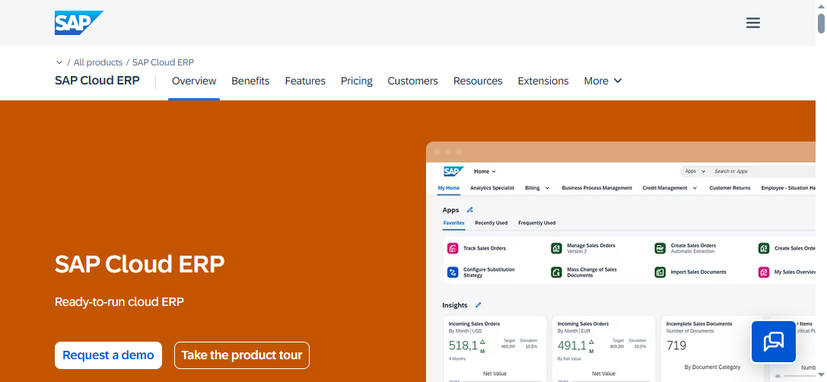Open the hamburger menu
This screenshot has width=827, height=382.
point(752,23)
